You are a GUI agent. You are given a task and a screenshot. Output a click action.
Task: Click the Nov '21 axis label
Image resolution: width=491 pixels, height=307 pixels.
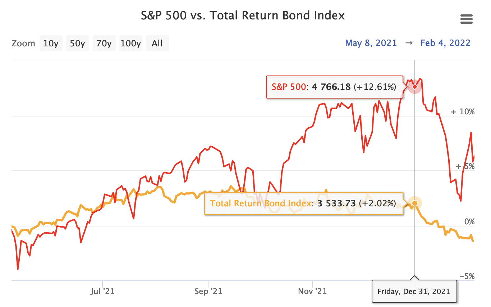point(313,291)
